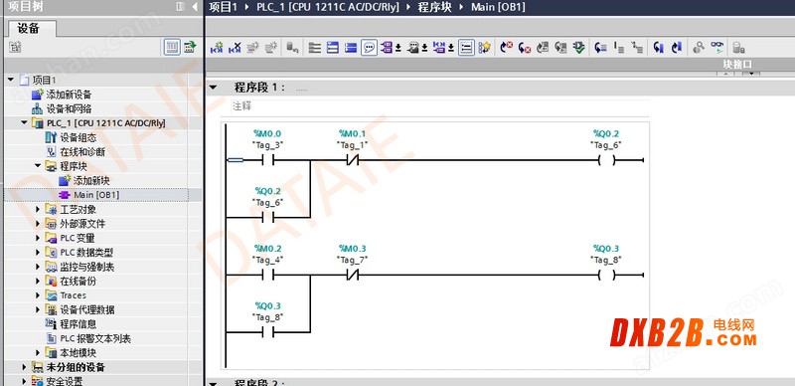Select 程序信息 tree item

[x=79, y=323]
